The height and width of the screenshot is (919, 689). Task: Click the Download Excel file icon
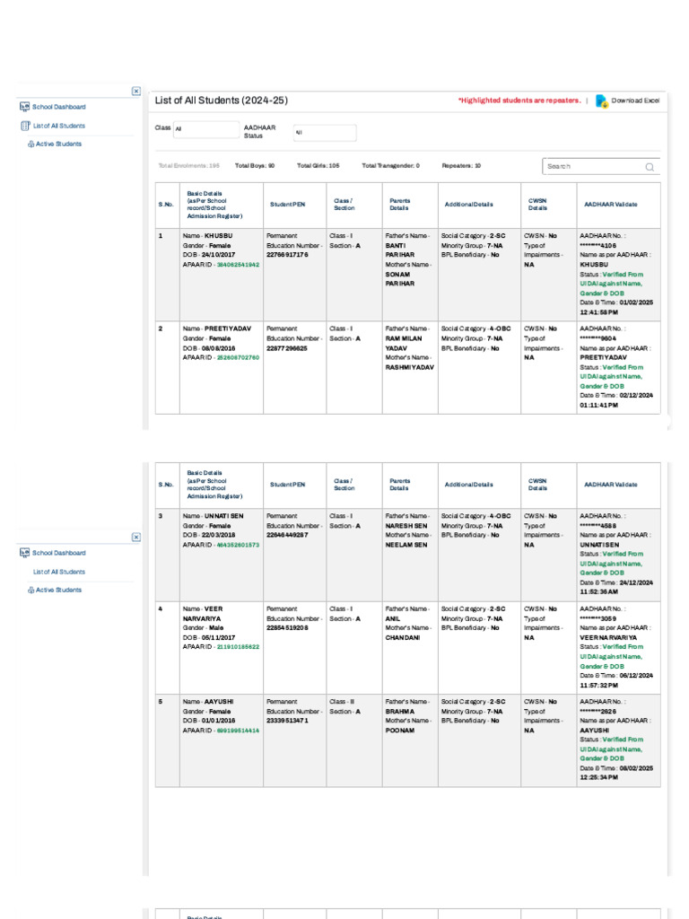click(601, 101)
